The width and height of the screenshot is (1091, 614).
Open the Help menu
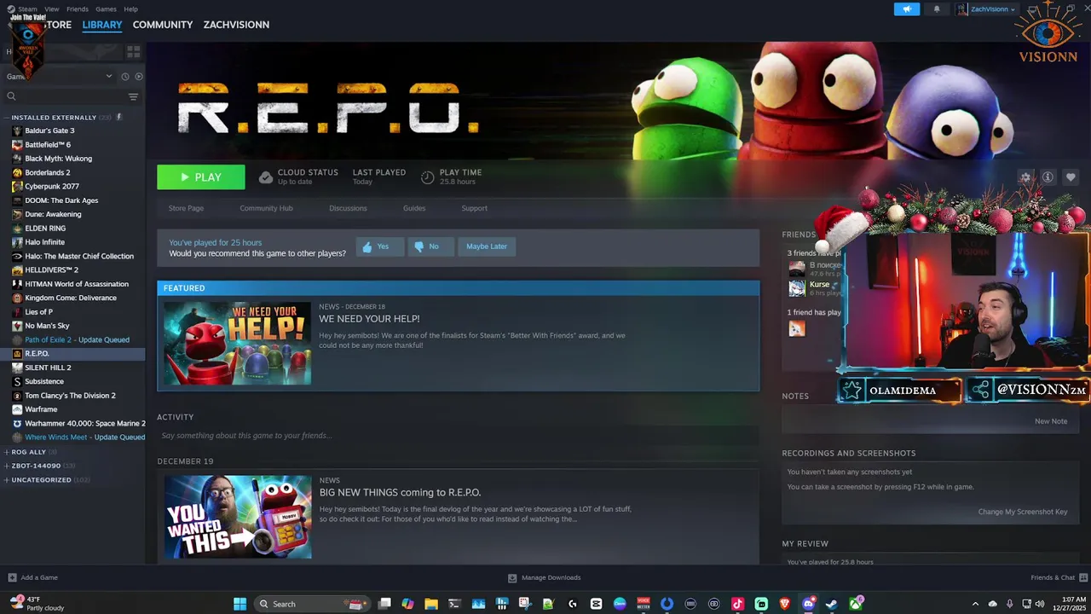click(130, 9)
